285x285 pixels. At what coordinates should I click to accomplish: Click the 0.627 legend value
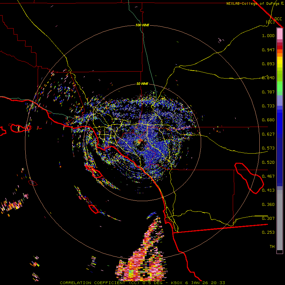[268, 134]
